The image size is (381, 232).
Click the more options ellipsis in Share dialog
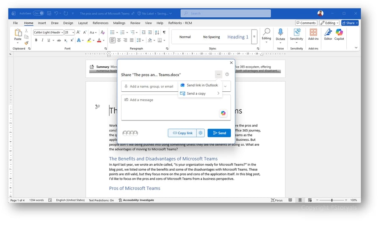218,74
